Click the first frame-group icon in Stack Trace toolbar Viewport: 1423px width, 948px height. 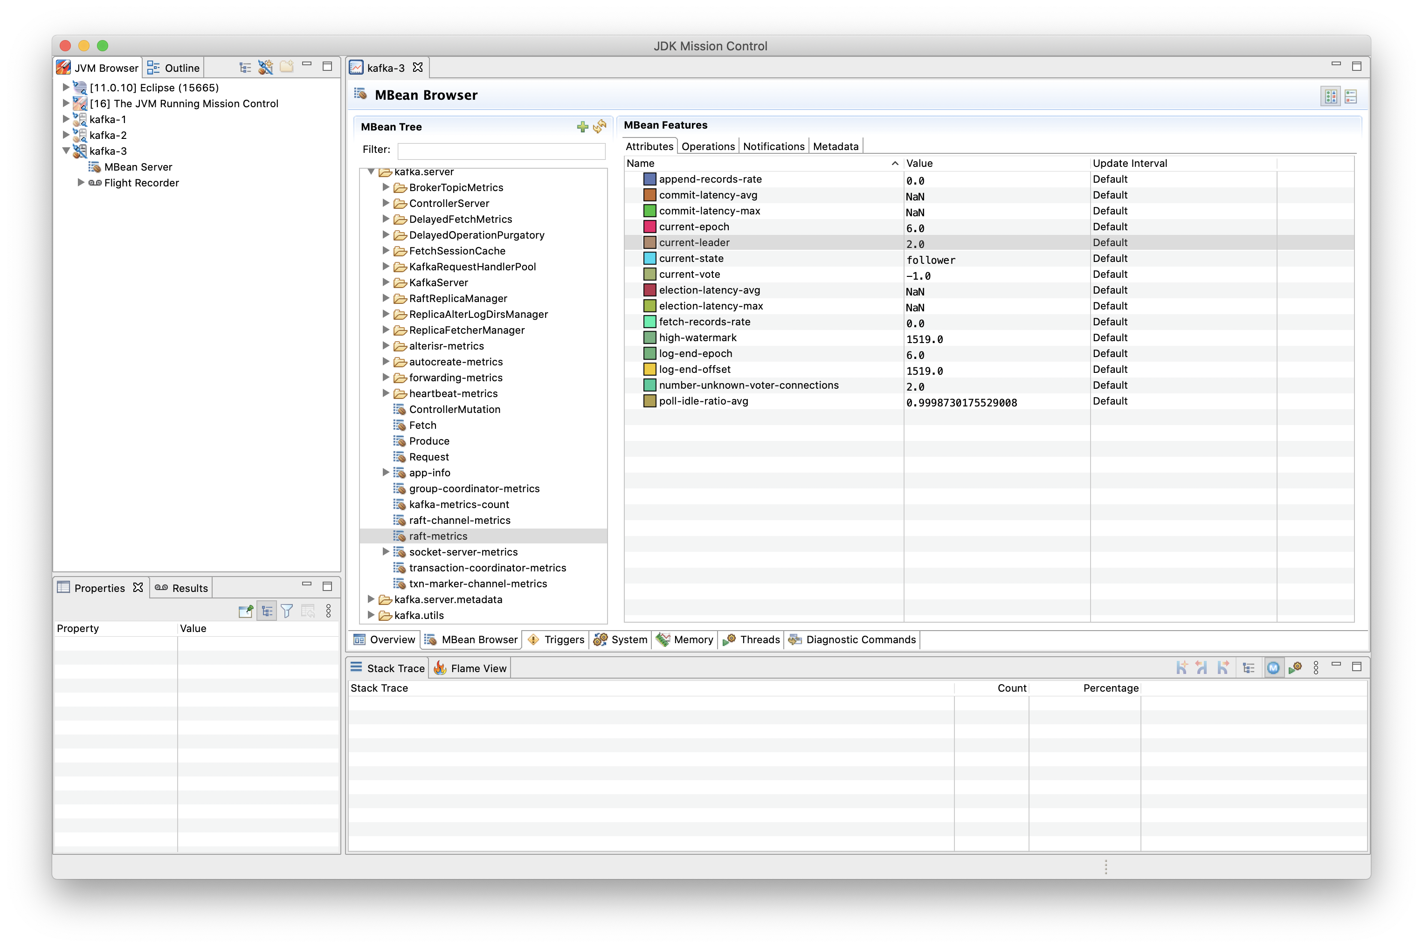tap(1181, 667)
